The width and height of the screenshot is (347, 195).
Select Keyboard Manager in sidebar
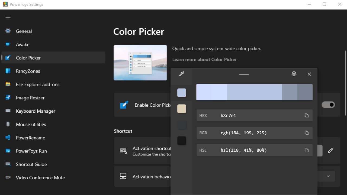(53, 111)
